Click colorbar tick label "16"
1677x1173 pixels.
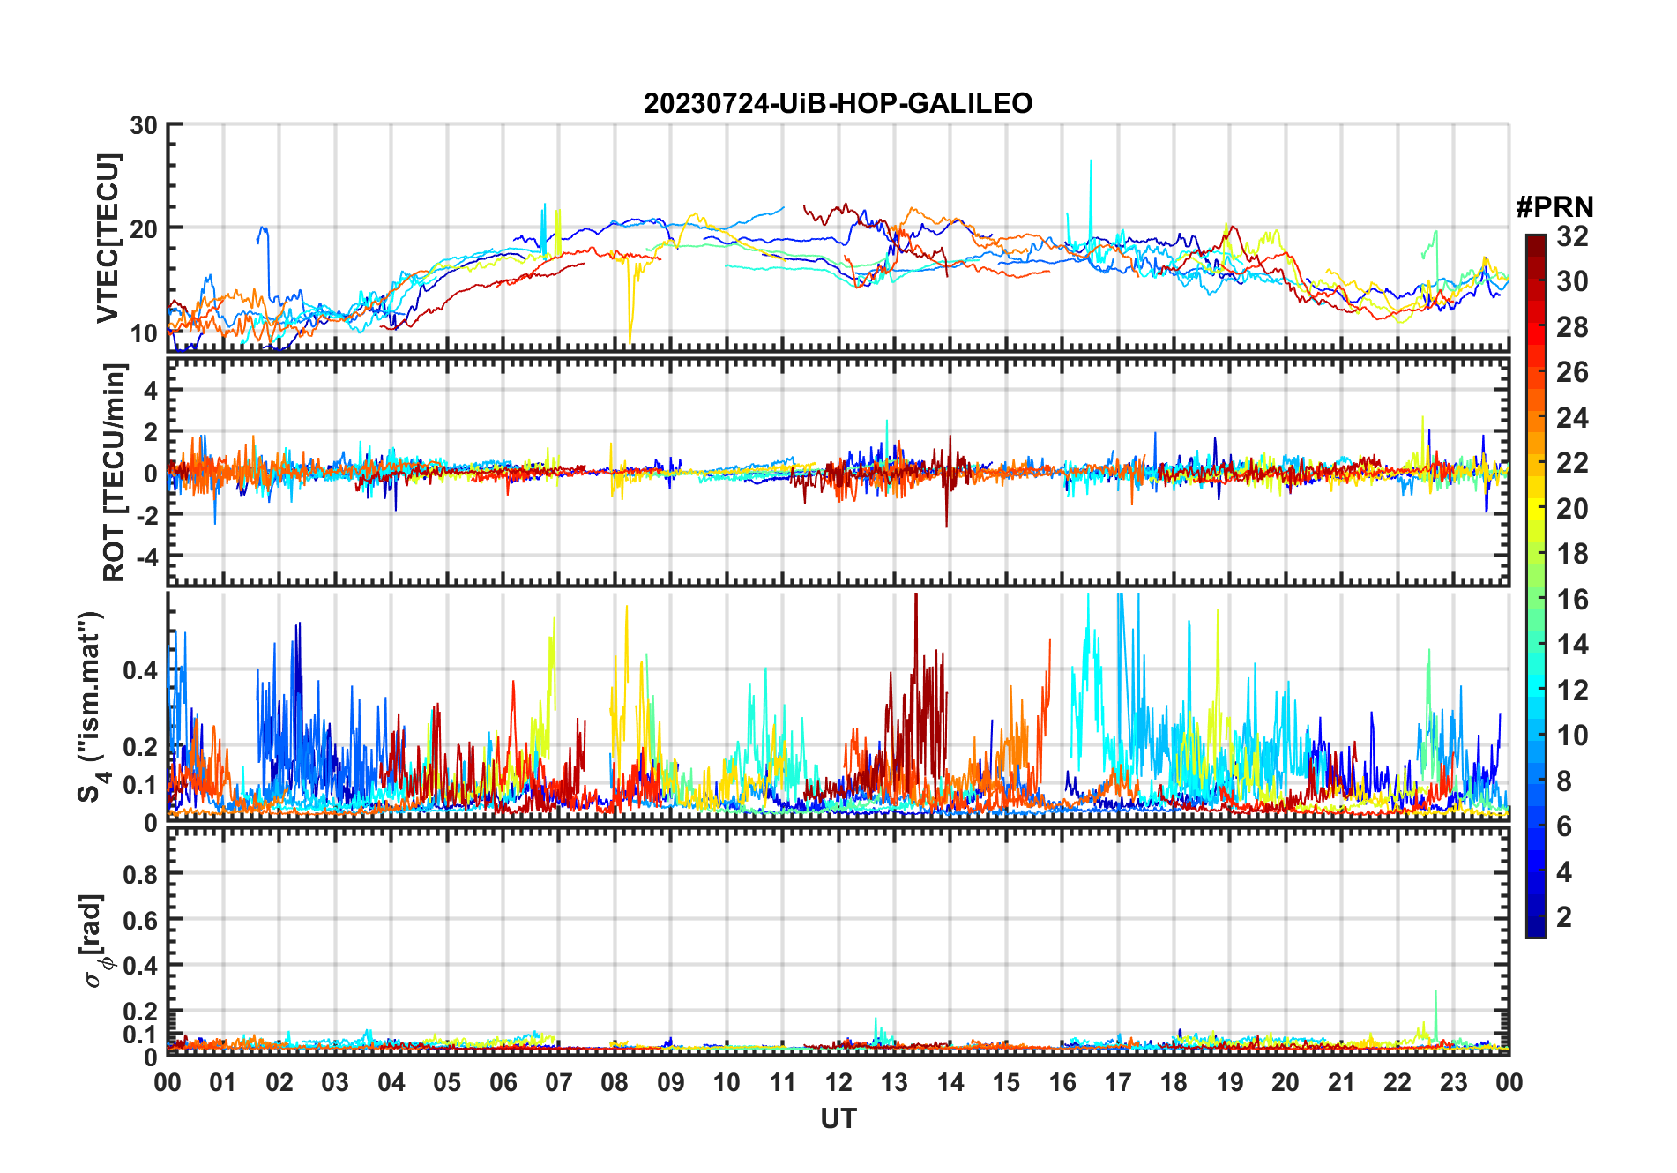[1572, 600]
